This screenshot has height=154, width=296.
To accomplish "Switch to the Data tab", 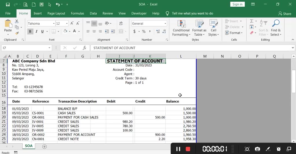I will 93,13.
